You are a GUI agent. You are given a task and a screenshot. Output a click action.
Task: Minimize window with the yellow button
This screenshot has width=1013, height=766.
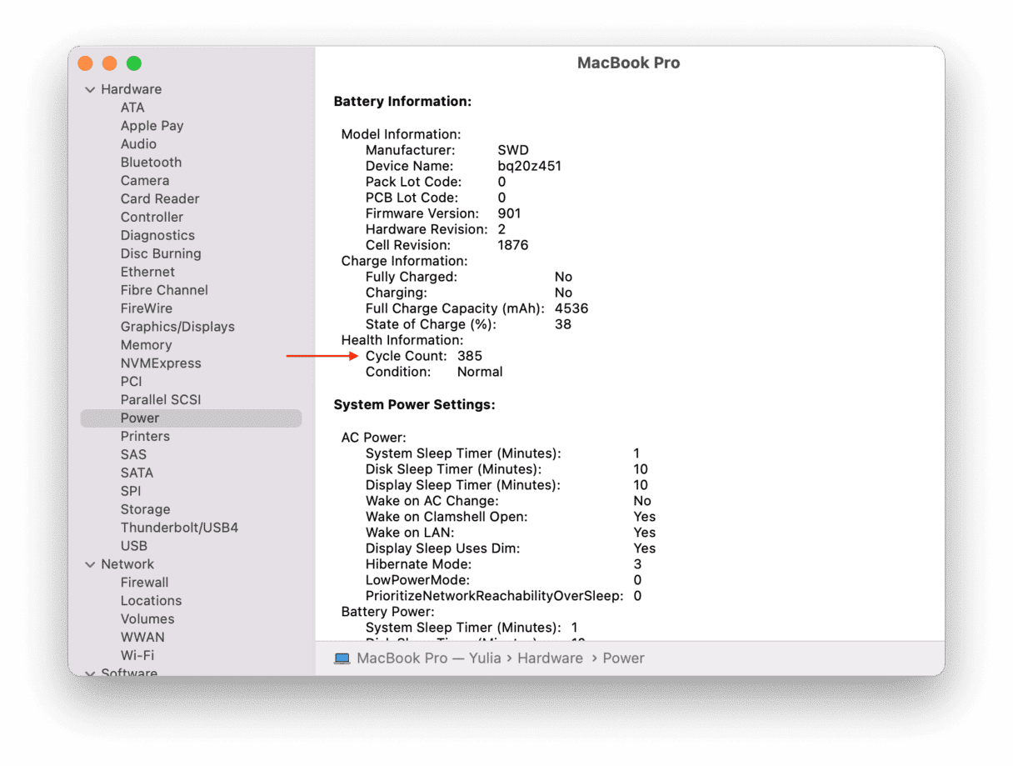click(x=109, y=63)
